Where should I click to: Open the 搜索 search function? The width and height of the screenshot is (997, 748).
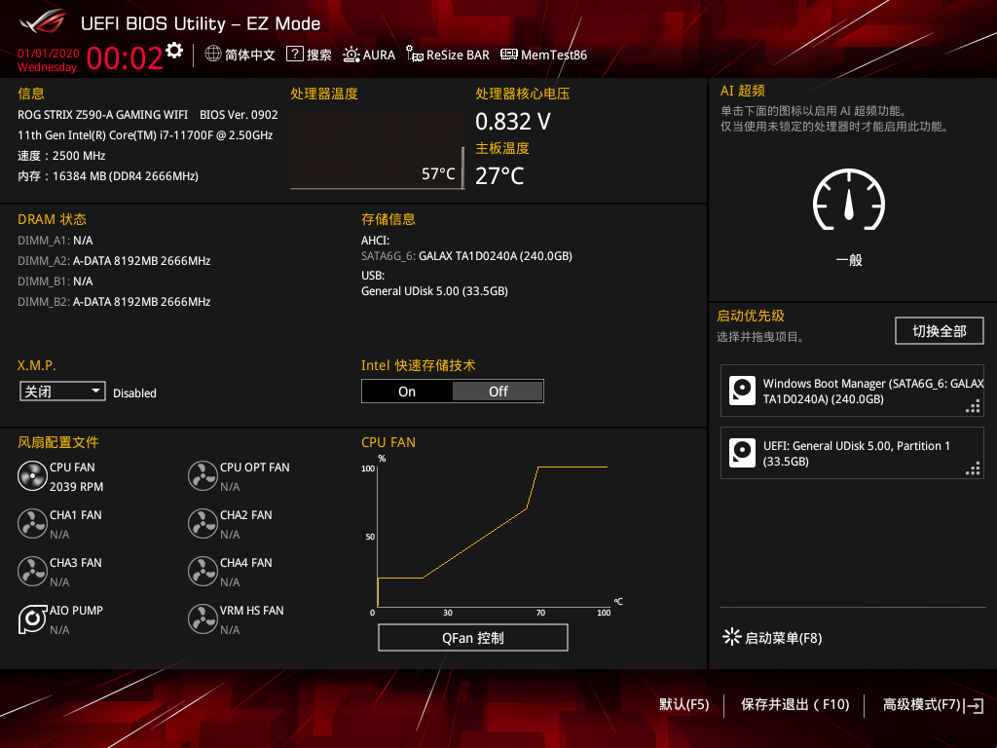tap(310, 56)
